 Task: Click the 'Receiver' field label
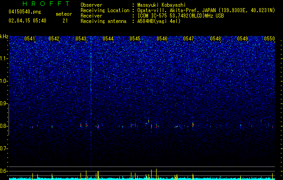[x=91, y=16]
